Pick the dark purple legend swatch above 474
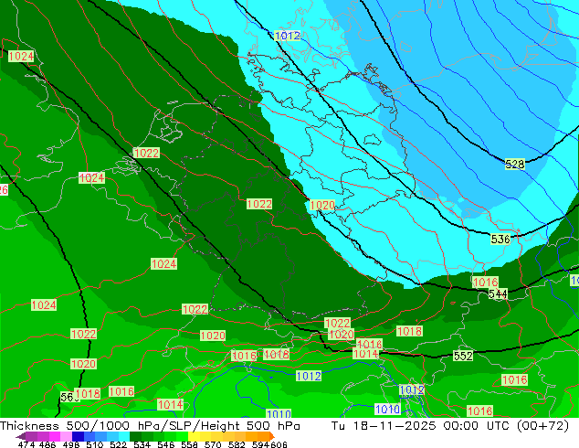The image size is (579, 448). click(22, 436)
